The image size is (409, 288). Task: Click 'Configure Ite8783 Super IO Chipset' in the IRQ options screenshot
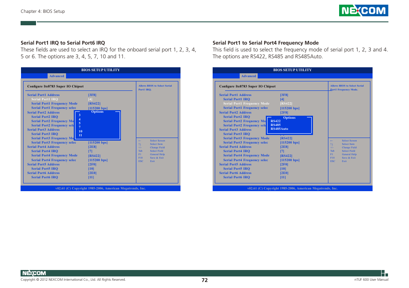tap(55, 86)
